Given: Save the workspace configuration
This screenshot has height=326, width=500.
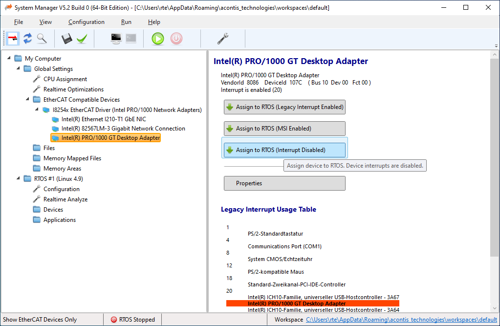Looking at the screenshot, I should pos(66,39).
